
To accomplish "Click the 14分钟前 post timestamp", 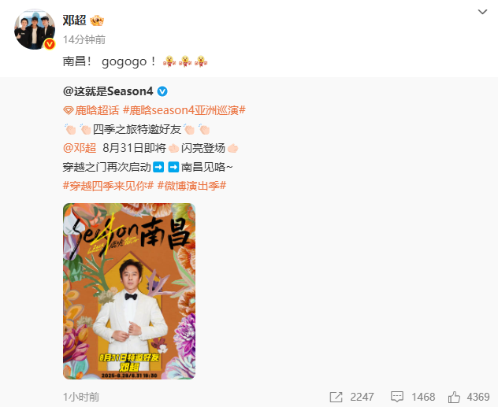I will [x=84, y=39].
